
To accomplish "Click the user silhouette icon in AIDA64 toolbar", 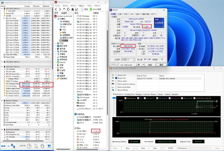I will pyautogui.click(x=73, y=9).
